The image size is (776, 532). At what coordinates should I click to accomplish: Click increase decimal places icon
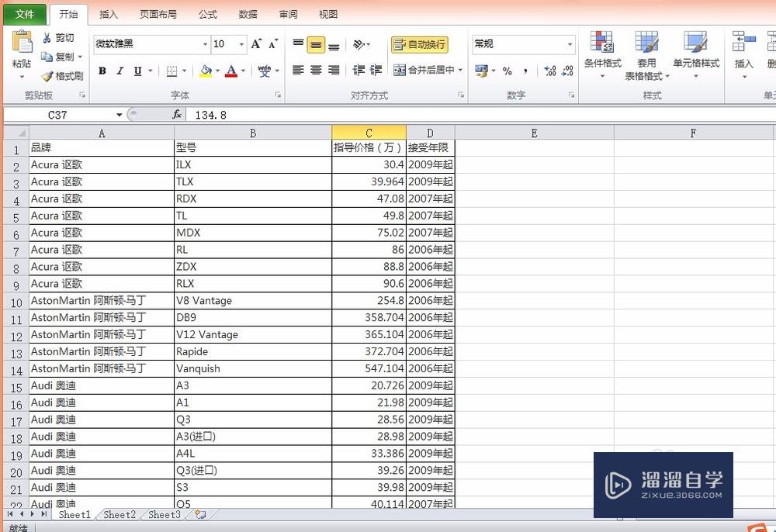point(550,71)
